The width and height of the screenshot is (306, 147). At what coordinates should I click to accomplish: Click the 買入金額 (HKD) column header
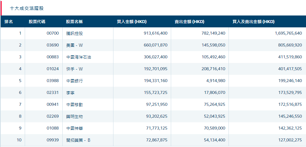point(132,22)
